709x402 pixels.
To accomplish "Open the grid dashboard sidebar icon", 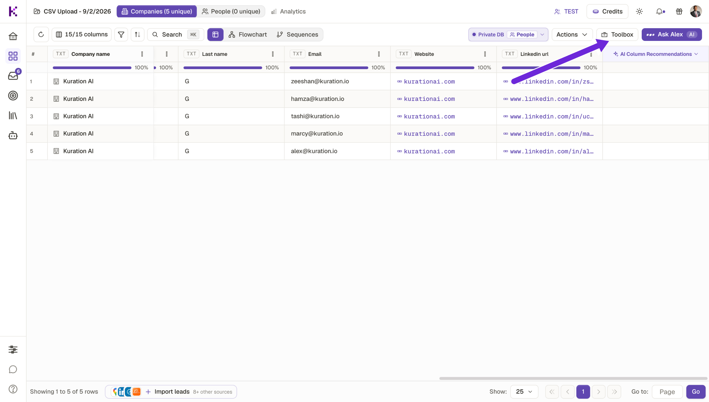I will point(13,56).
